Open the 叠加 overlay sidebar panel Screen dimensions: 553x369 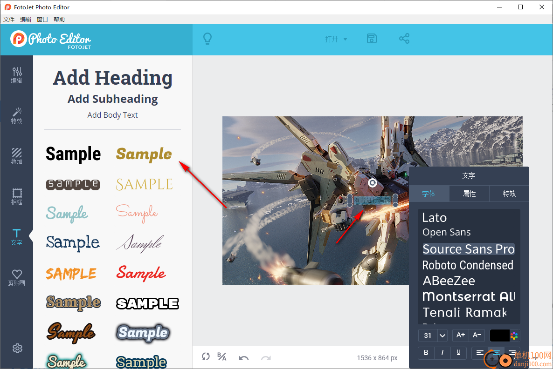tap(17, 156)
